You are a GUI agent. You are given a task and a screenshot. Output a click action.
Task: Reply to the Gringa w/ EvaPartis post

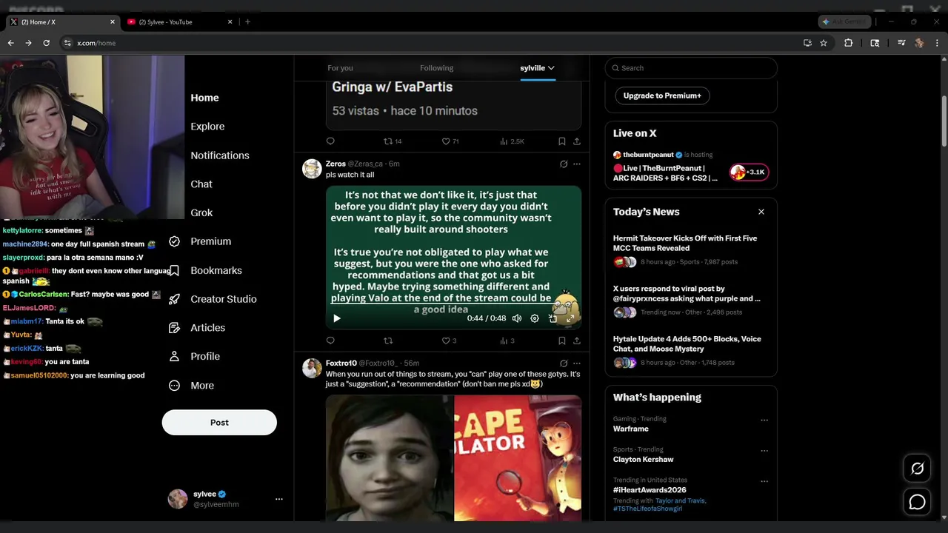(x=330, y=141)
